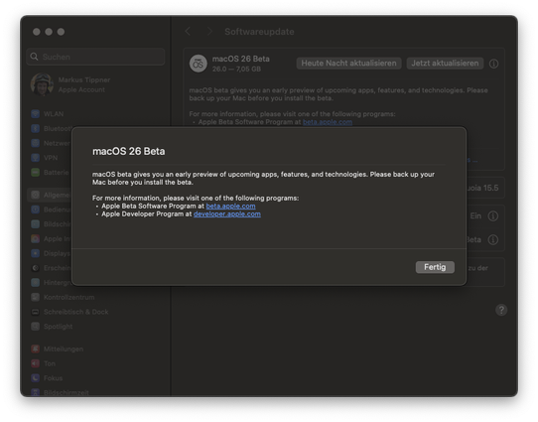Select Kontrollzentrum icon in sidebar
The height and width of the screenshot is (422, 538).
[35, 297]
